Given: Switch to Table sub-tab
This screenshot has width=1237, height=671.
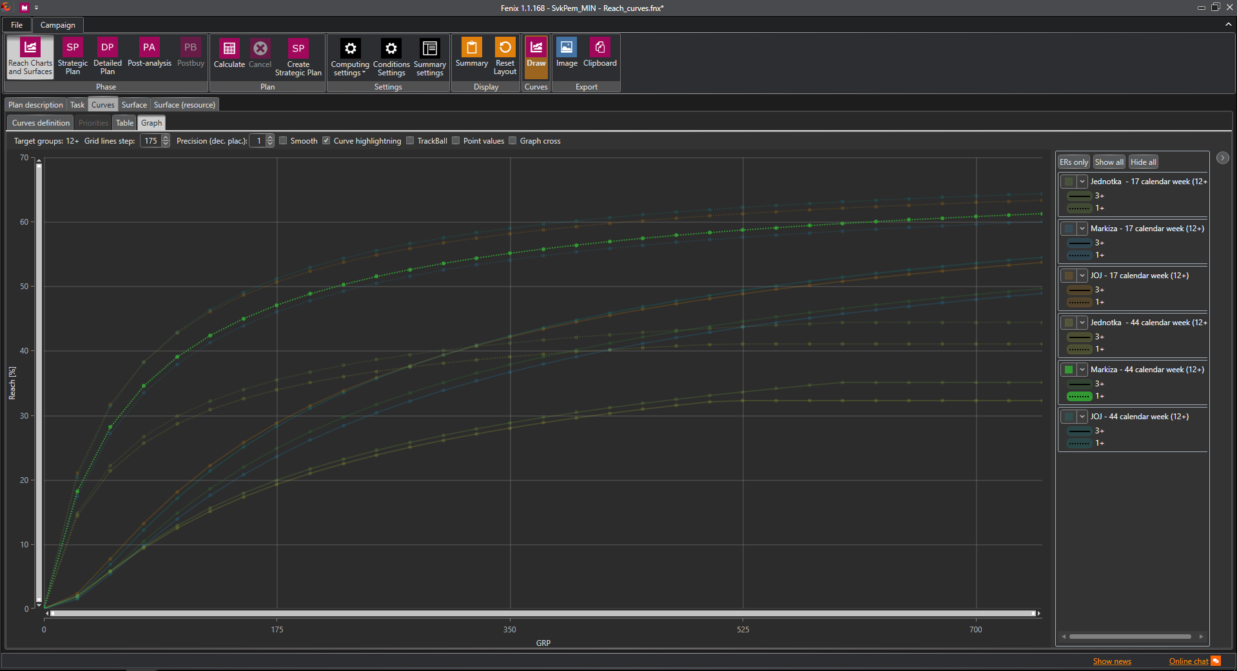Looking at the screenshot, I should 124,123.
